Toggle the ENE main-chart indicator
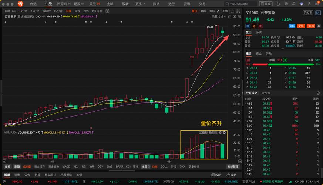Viewport: 323px width, 185px height. 174,166
